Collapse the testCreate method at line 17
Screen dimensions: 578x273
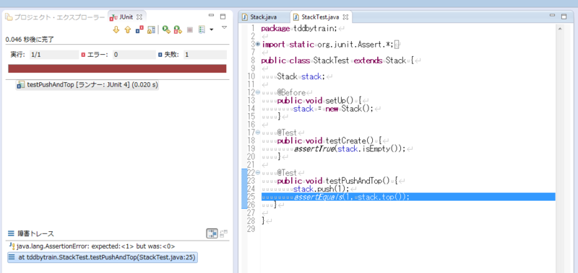[x=258, y=132]
